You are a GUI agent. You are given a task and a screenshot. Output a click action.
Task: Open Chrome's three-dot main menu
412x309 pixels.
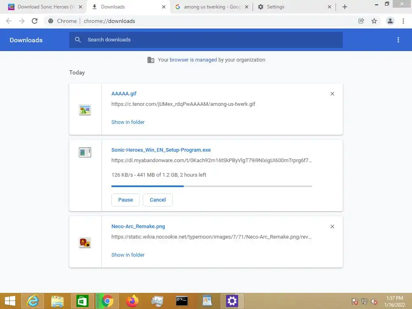(x=403, y=21)
